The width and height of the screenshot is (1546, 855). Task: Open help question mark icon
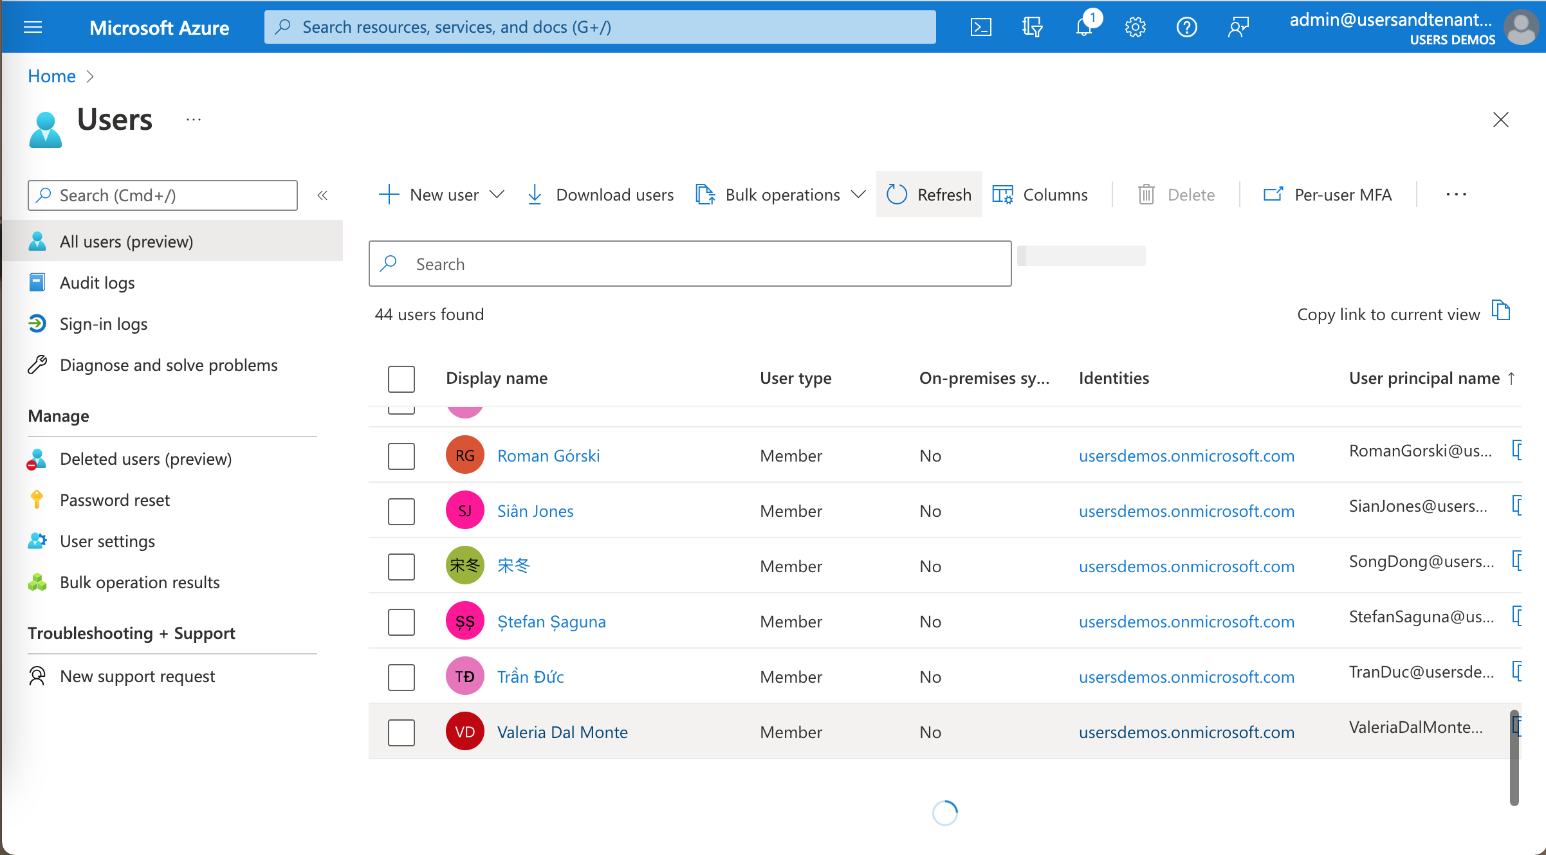1186,27
